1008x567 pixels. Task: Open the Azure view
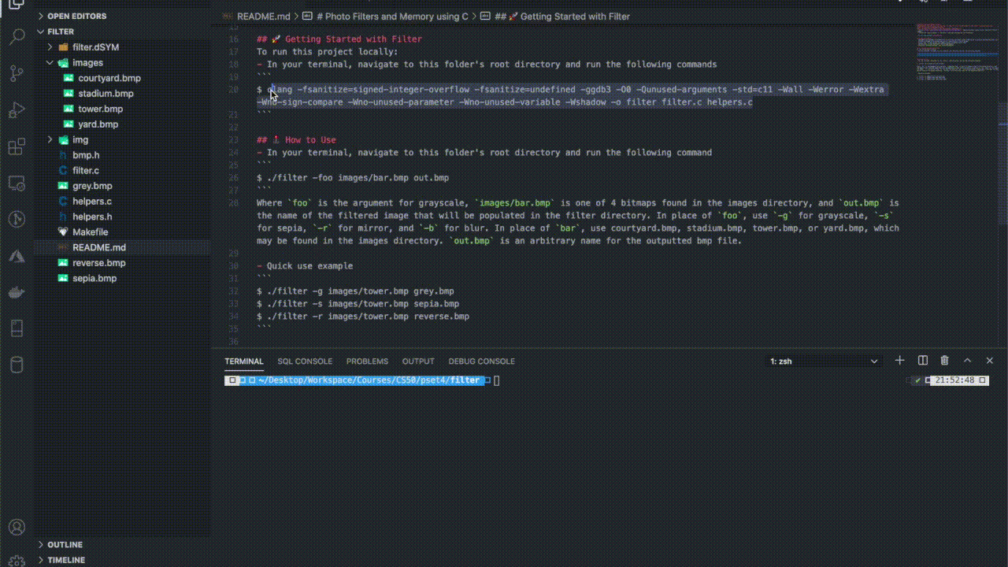click(x=17, y=256)
